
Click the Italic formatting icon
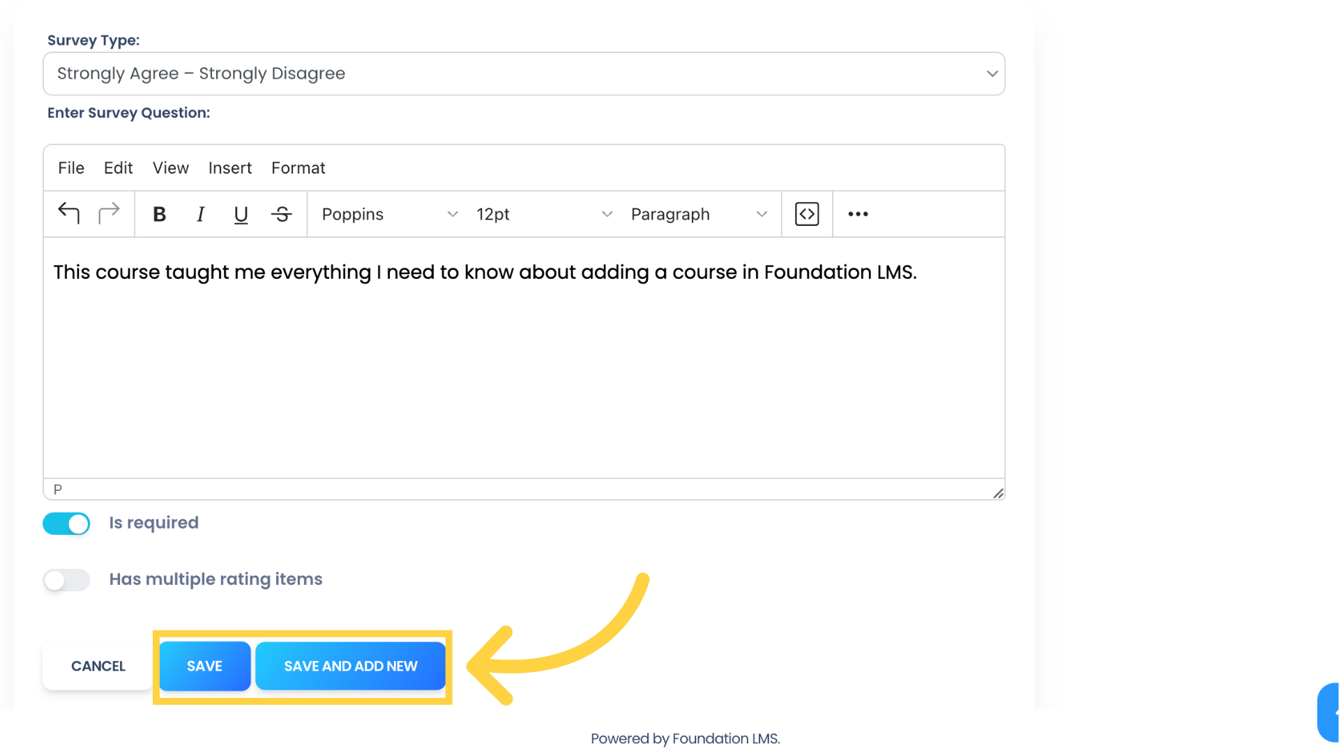tap(202, 213)
